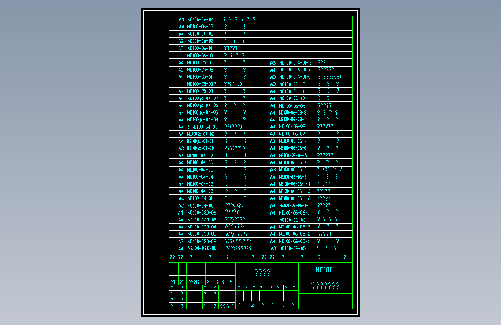Select the NE100-06-05-3 cell

[x=295, y=227]
